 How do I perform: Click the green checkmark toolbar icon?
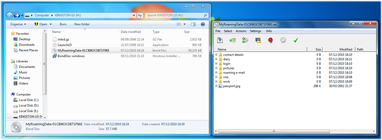[296, 40]
